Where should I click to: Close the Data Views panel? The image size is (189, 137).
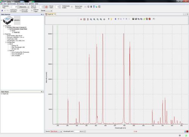coord(43,92)
